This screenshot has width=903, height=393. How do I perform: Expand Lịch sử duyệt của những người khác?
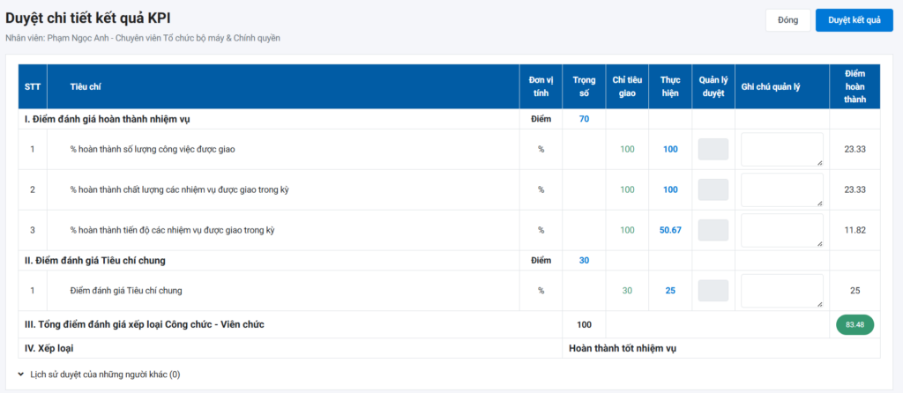coord(99,374)
